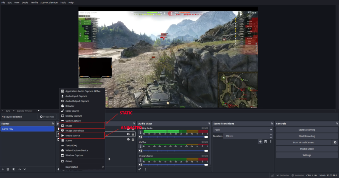Choose Audio Output Capture source

click(x=82, y=101)
